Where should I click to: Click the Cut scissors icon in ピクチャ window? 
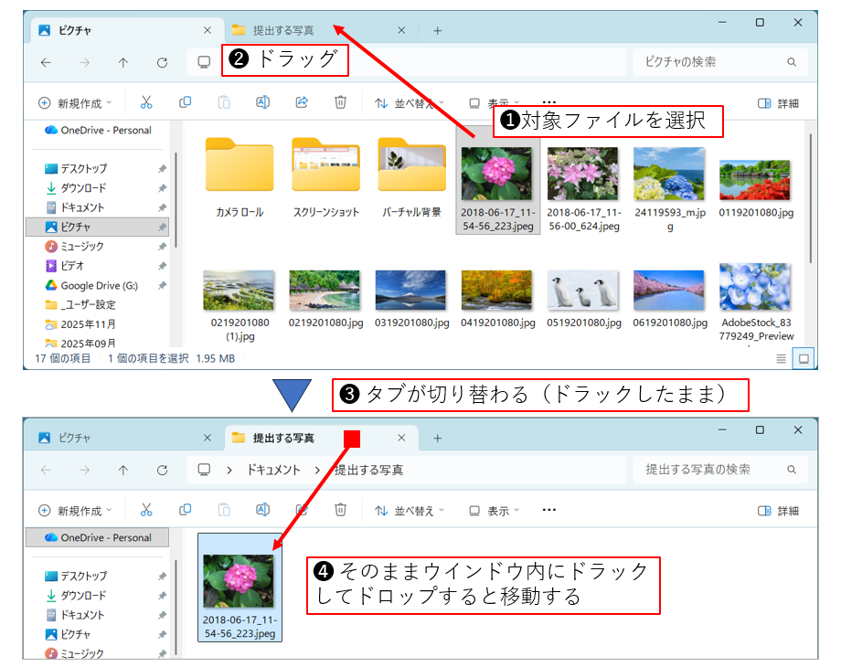click(146, 102)
